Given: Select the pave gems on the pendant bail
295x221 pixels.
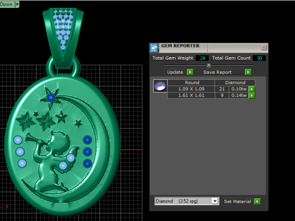Looking at the screenshot, I should point(63,29).
